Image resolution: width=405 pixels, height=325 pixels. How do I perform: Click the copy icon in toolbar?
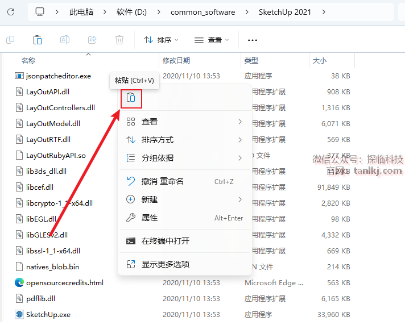tap(10, 40)
